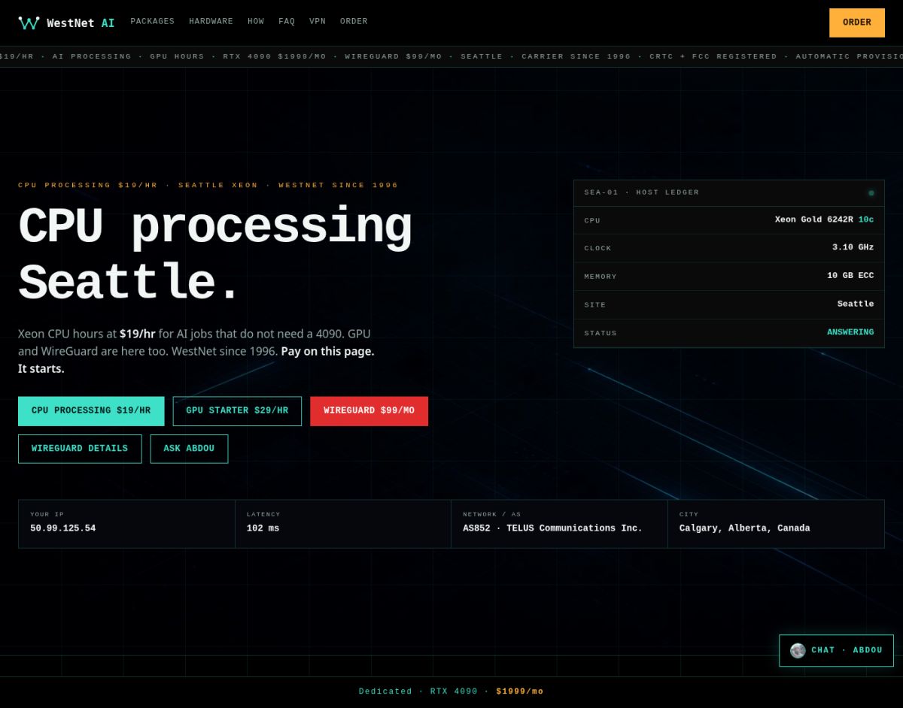
Task: Open the Chat · Abdou widget
Action: (x=836, y=651)
